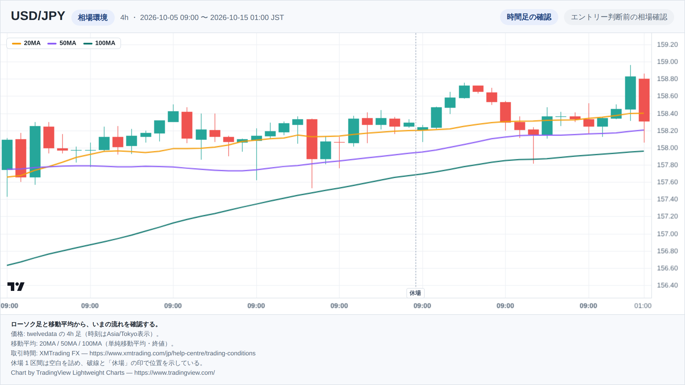
Task: Click the 50MA legend label
Action: [68, 43]
